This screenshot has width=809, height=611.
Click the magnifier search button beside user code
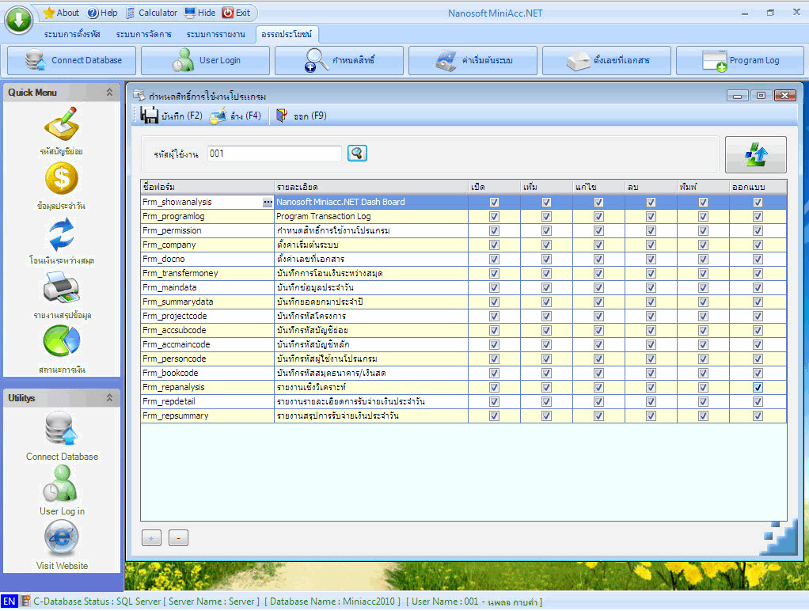358,154
